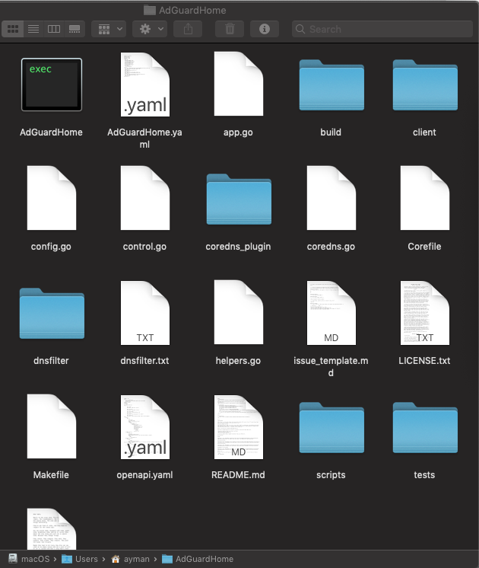
Task: Click the Share toolbar button
Action: pos(188,29)
